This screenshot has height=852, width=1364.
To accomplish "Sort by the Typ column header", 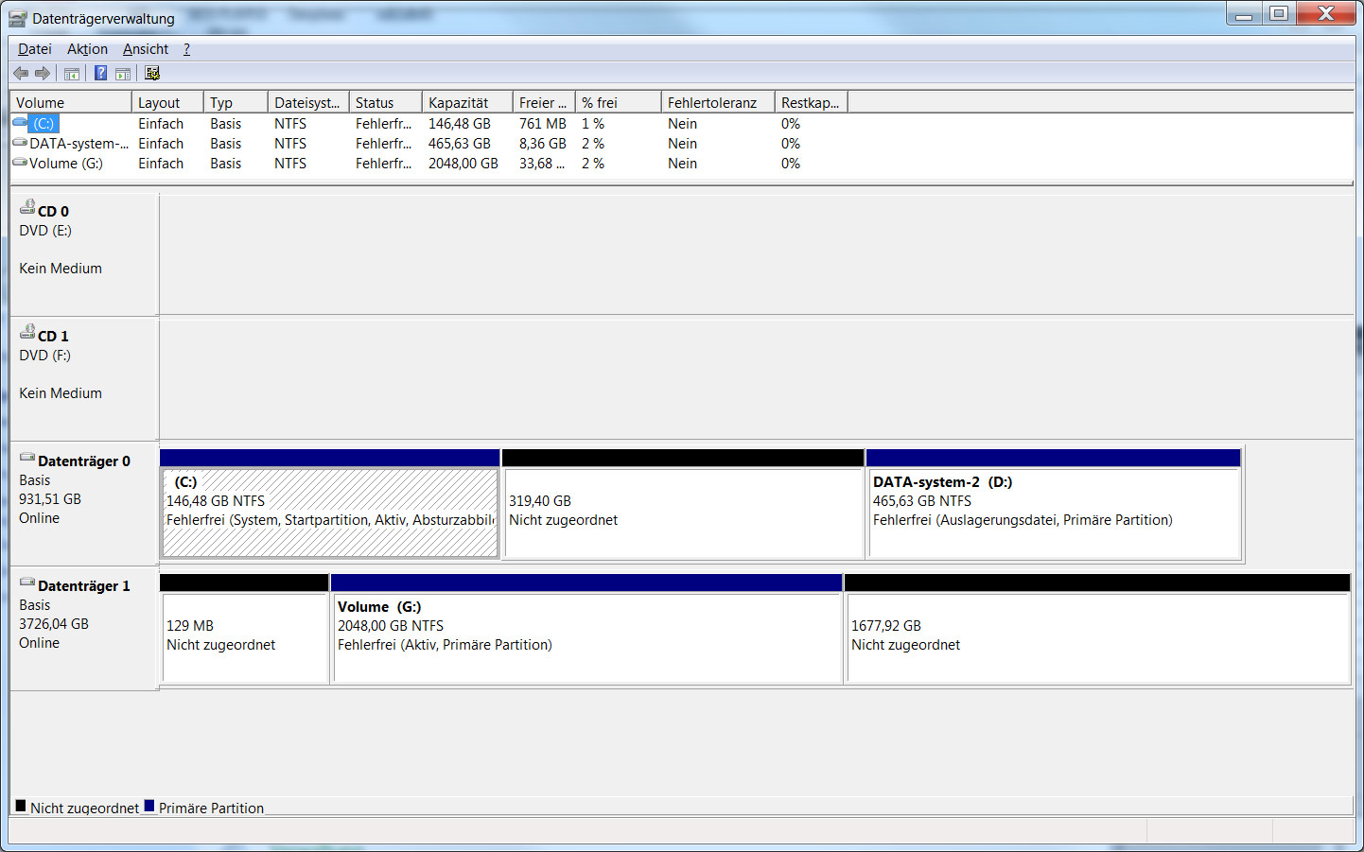I will tap(236, 102).
